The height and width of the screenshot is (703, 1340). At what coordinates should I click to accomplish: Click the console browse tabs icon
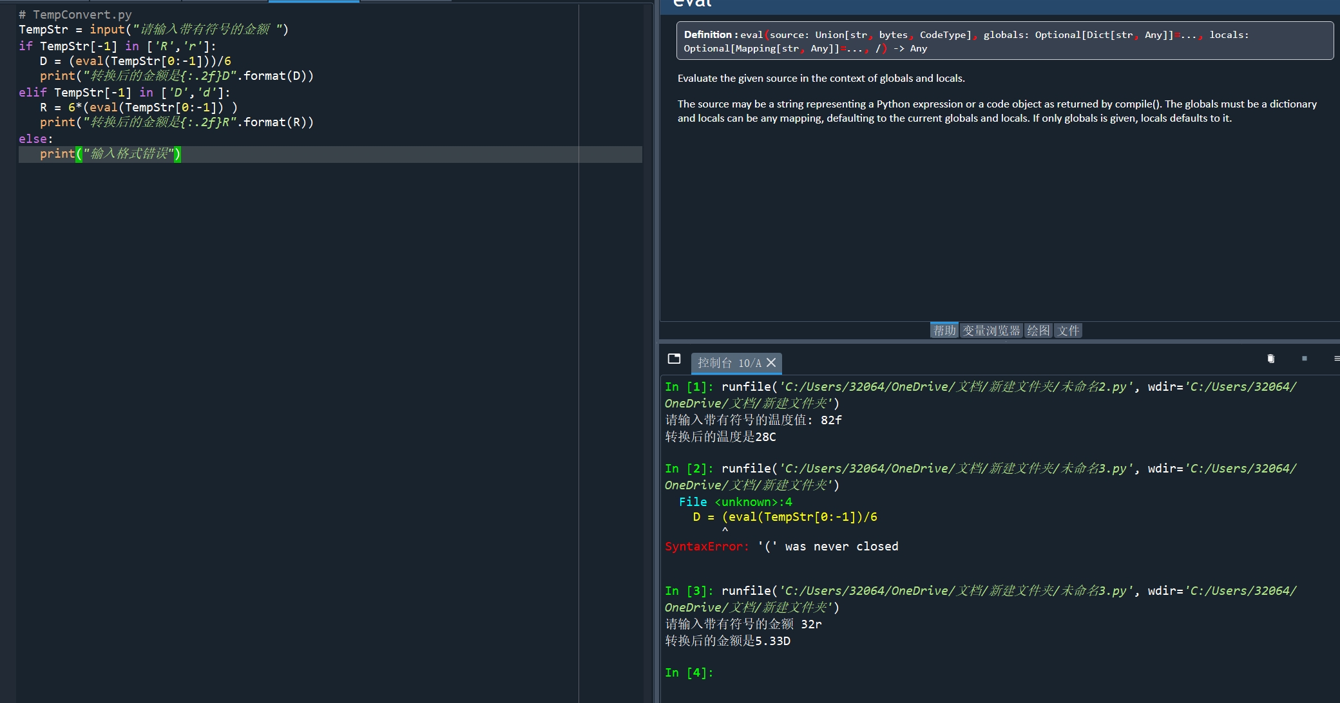(674, 359)
